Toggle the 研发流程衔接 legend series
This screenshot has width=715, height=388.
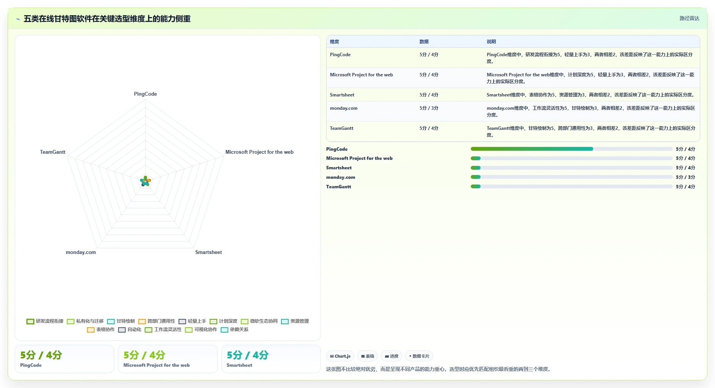tap(45, 321)
